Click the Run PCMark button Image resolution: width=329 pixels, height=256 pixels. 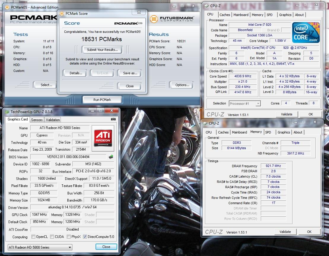(102, 100)
